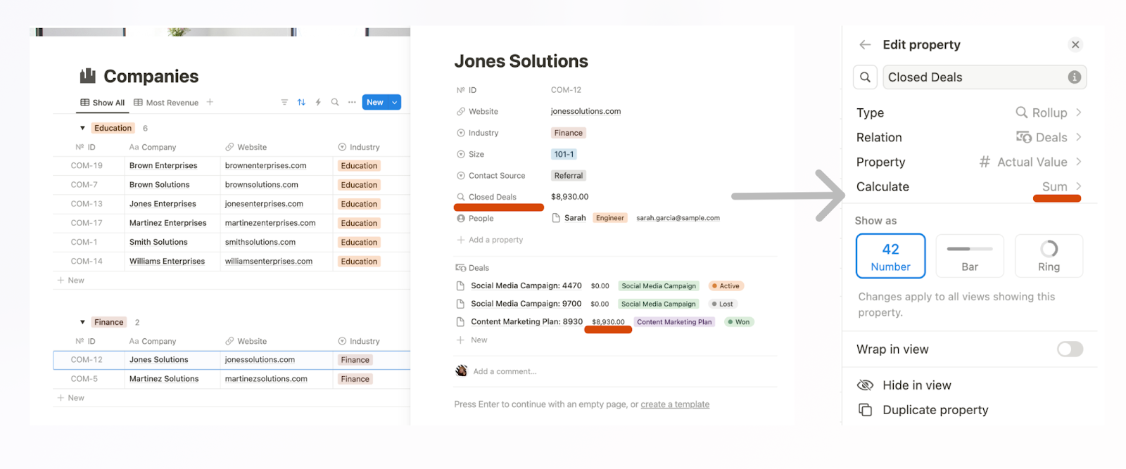Click the page icon for Social Media Campaign: 4470

click(x=460, y=285)
